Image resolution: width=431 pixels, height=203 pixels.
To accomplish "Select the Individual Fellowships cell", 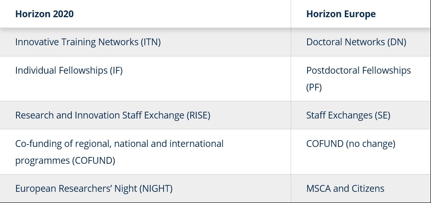I will (69, 70).
